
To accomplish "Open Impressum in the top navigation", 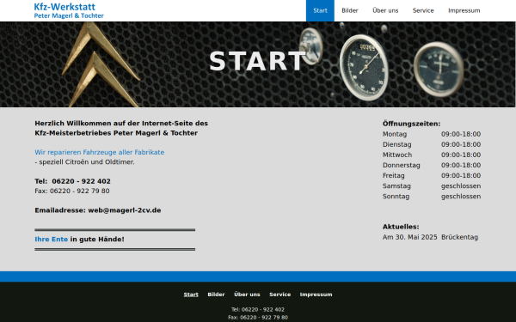I will (464, 10).
